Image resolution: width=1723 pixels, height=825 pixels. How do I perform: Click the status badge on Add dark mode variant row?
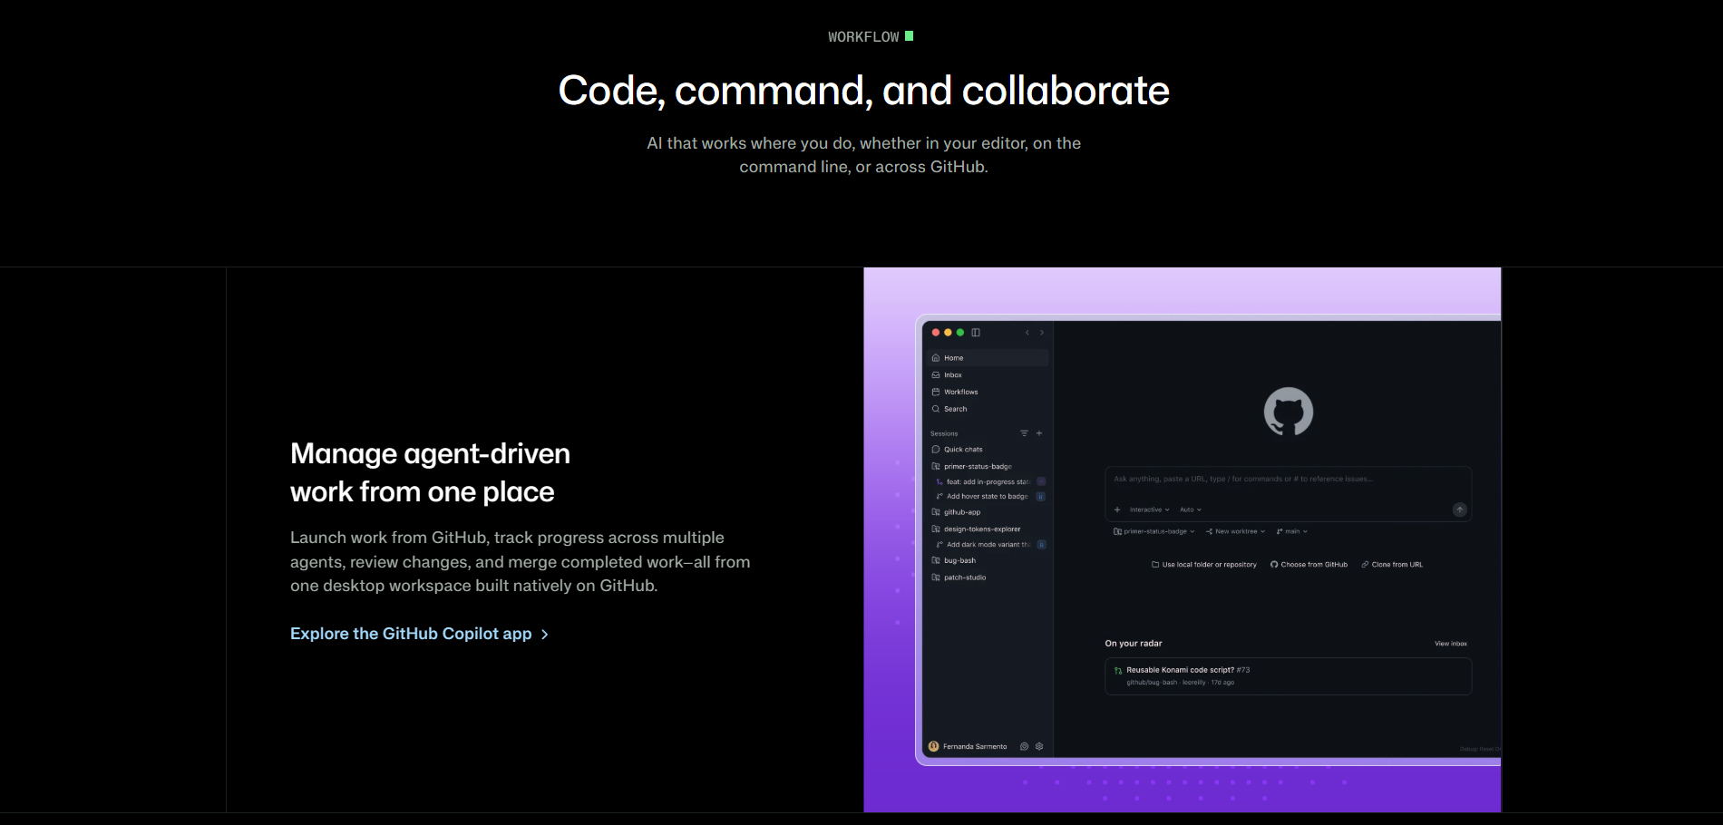[x=1041, y=545]
